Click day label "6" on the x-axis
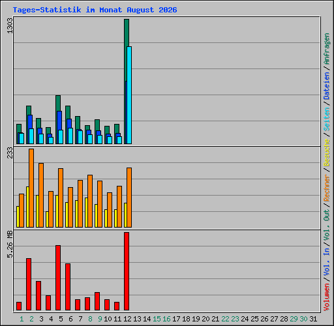Image resolution: width=334 pixels, height=326 pixels. coord(70,319)
